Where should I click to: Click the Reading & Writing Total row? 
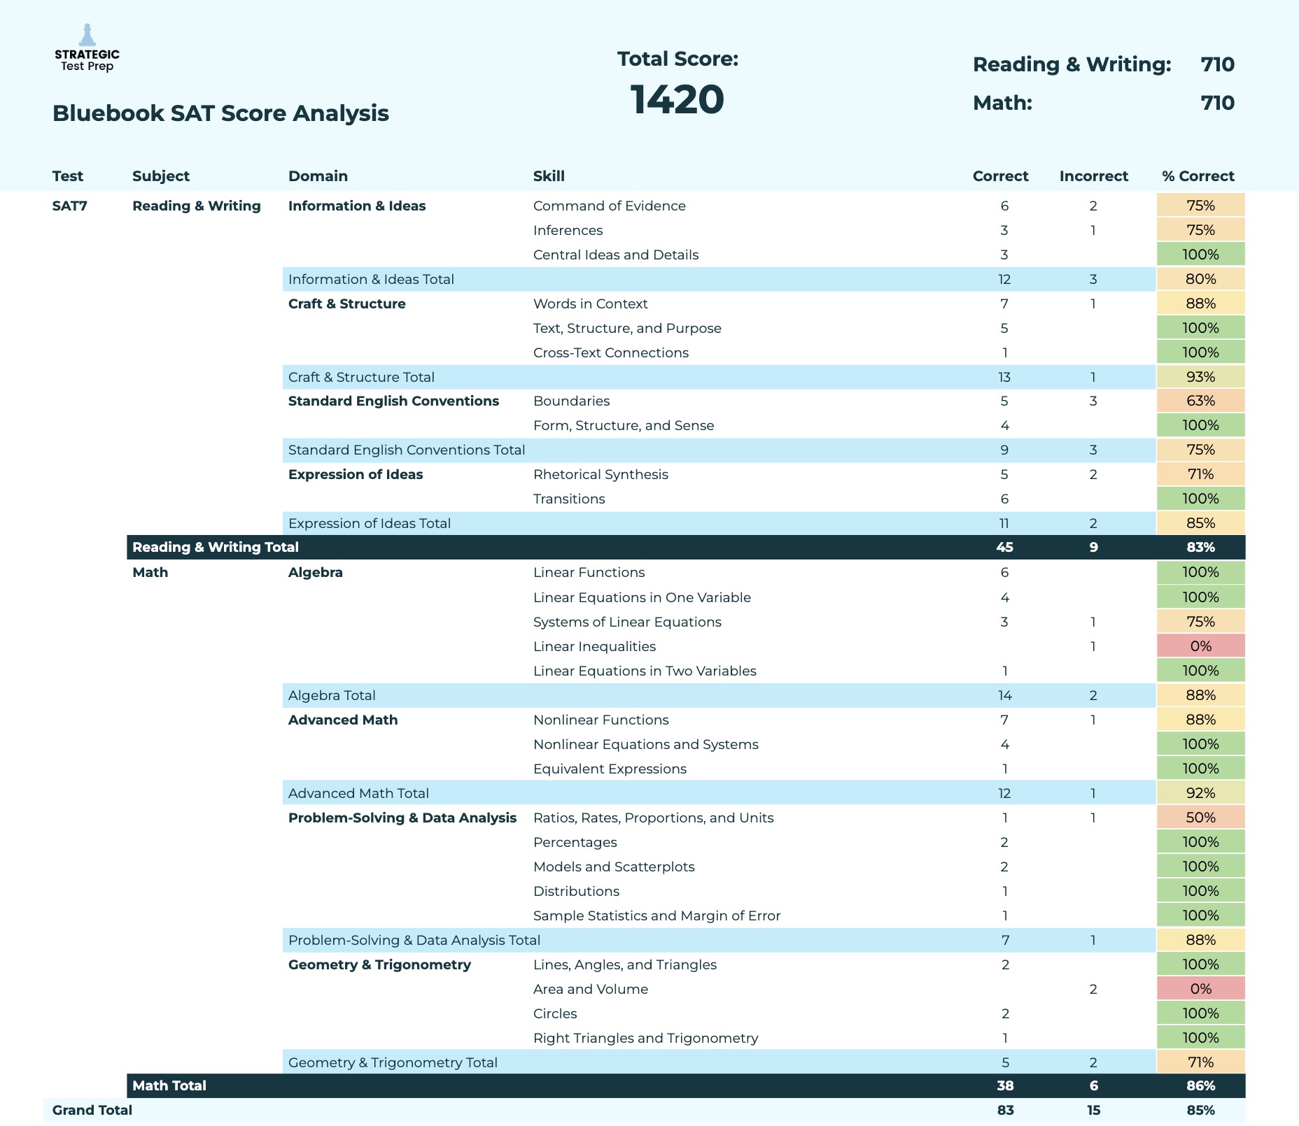tap(686, 547)
